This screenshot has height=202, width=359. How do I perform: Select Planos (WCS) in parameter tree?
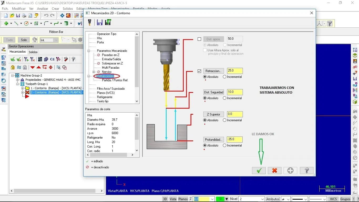[x=106, y=93]
